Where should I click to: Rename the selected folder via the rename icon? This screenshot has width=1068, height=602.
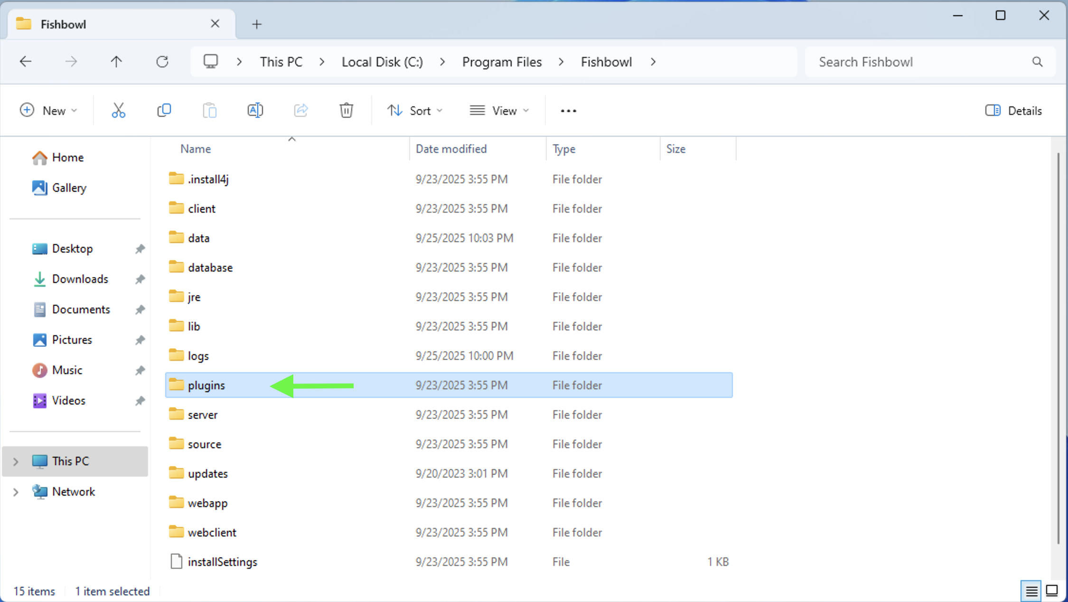tap(255, 110)
